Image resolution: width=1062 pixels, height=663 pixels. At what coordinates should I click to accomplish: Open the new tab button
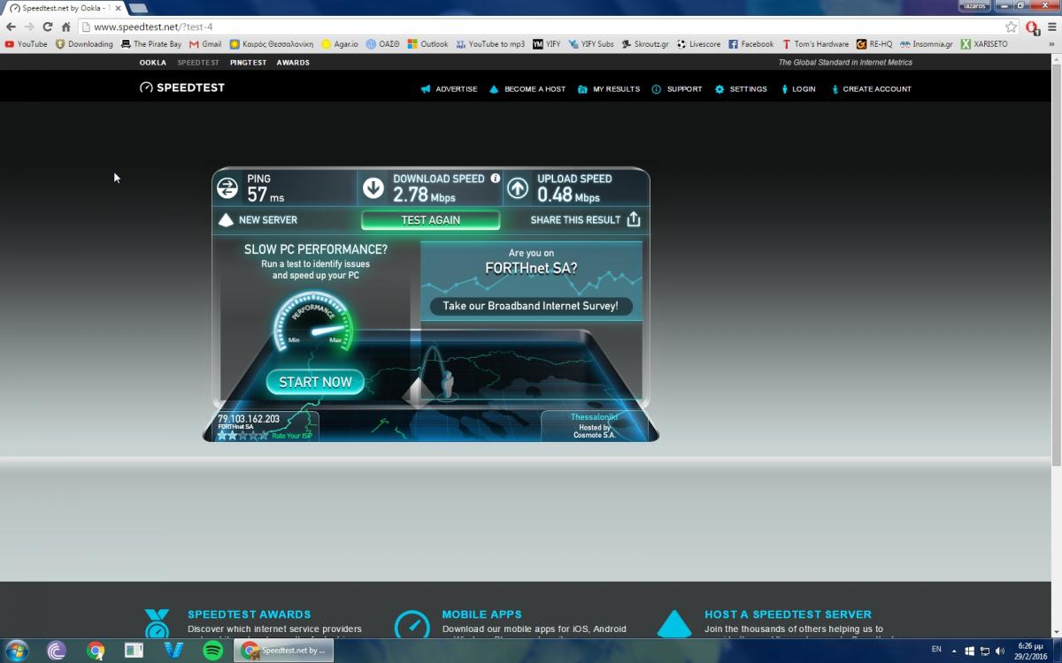click(138, 8)
